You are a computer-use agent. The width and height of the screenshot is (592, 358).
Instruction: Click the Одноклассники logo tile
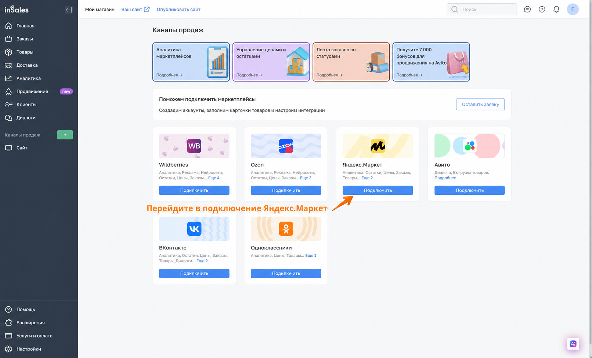(286, 229)
